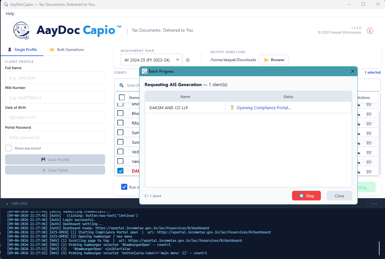The height and width of the screenshot is (259, 385).
Task: Click the Status column header in dialog
Action: pyautogui.click(x=288, y=97)
